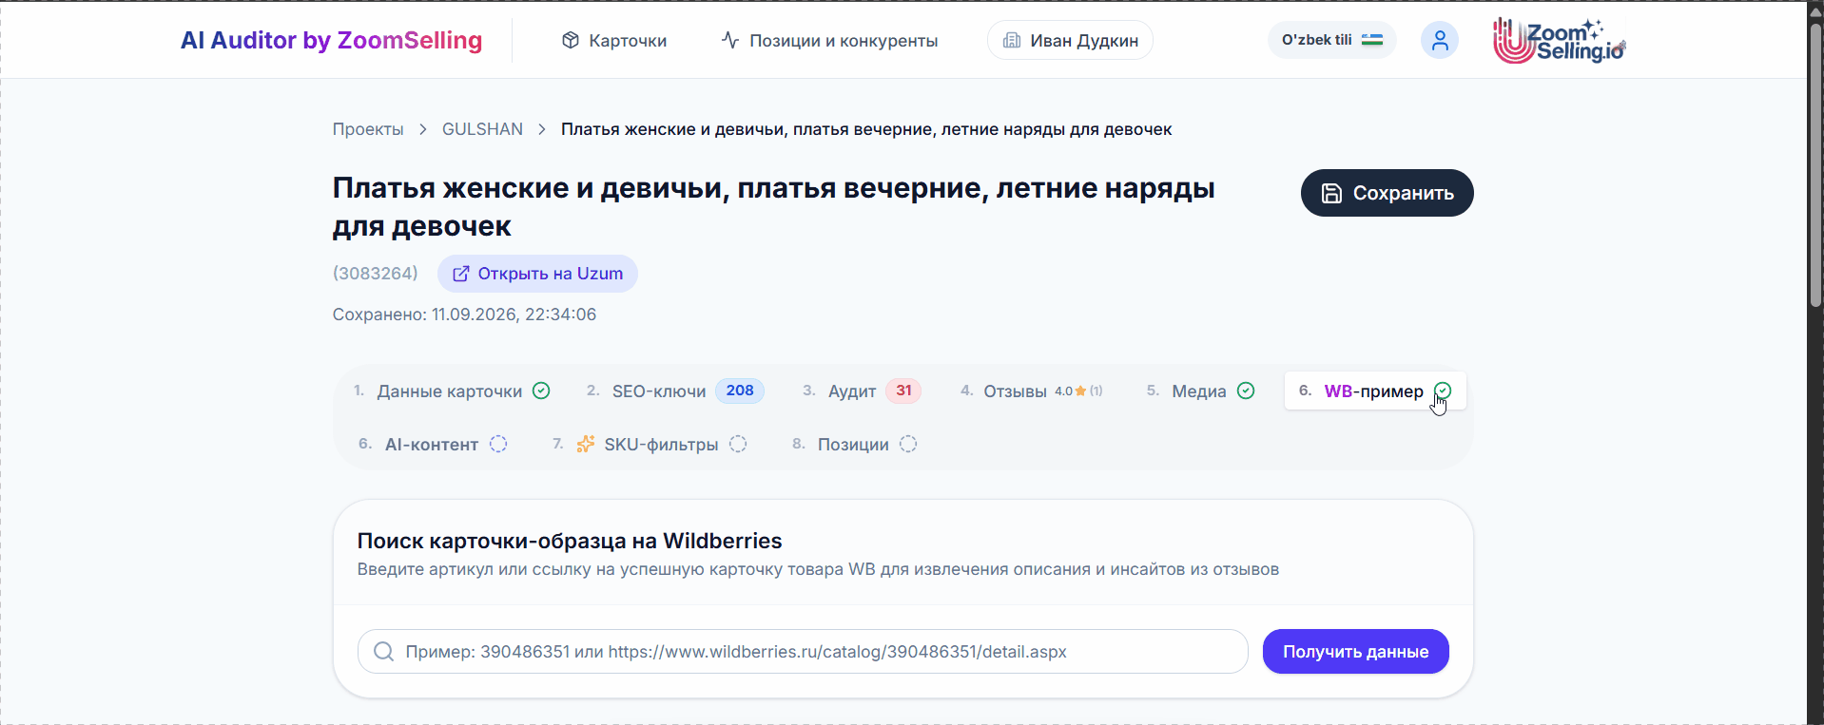Open the AI-контент tab
The height and width of the screenshot is (725, 1824).
click(x=433, y=444)
